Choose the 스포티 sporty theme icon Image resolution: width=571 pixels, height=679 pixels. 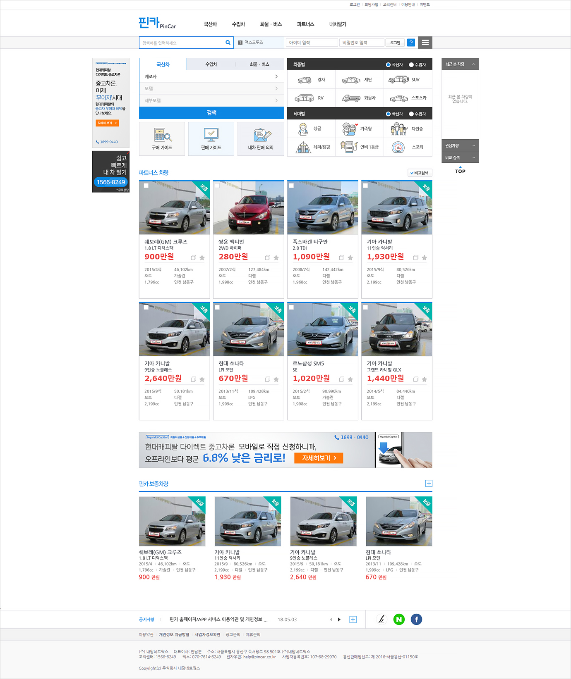click(398, 147)
